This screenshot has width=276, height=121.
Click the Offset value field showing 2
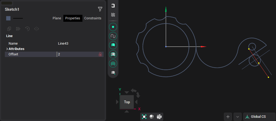[77, 54]
